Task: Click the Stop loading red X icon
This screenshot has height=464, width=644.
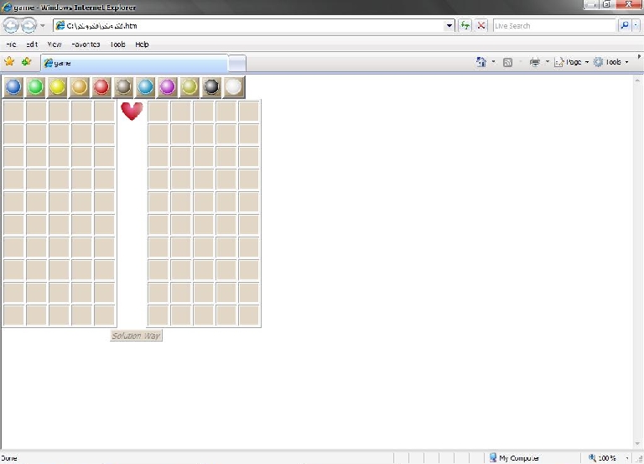Action: (481, 26)
